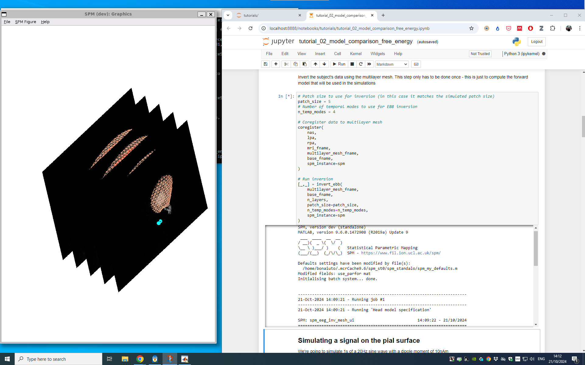
Task: Interrupt the kernel with the stop icon
Action: pos(352,64)
